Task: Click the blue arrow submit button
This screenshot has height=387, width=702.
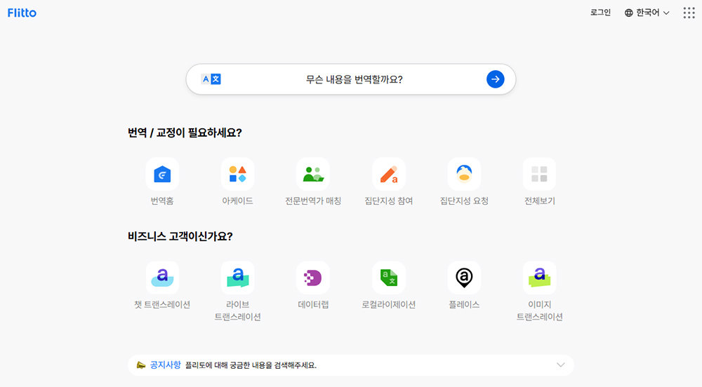Action: click(x=496, y=79)
